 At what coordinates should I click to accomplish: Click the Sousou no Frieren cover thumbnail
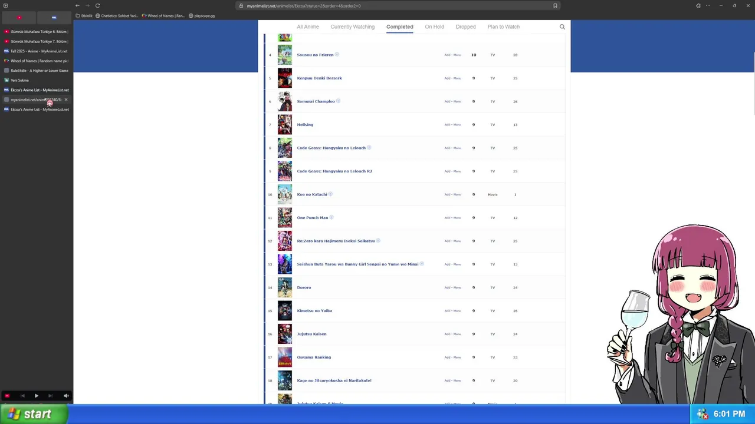point(285,55)
